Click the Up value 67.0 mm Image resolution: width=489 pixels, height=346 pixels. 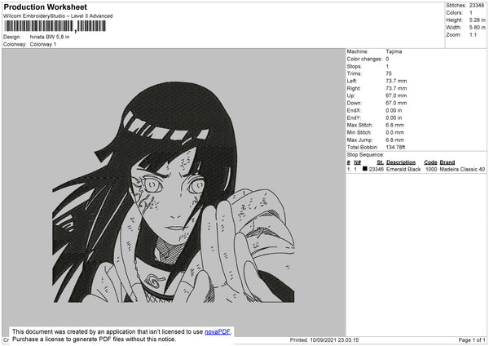[396, 95]
